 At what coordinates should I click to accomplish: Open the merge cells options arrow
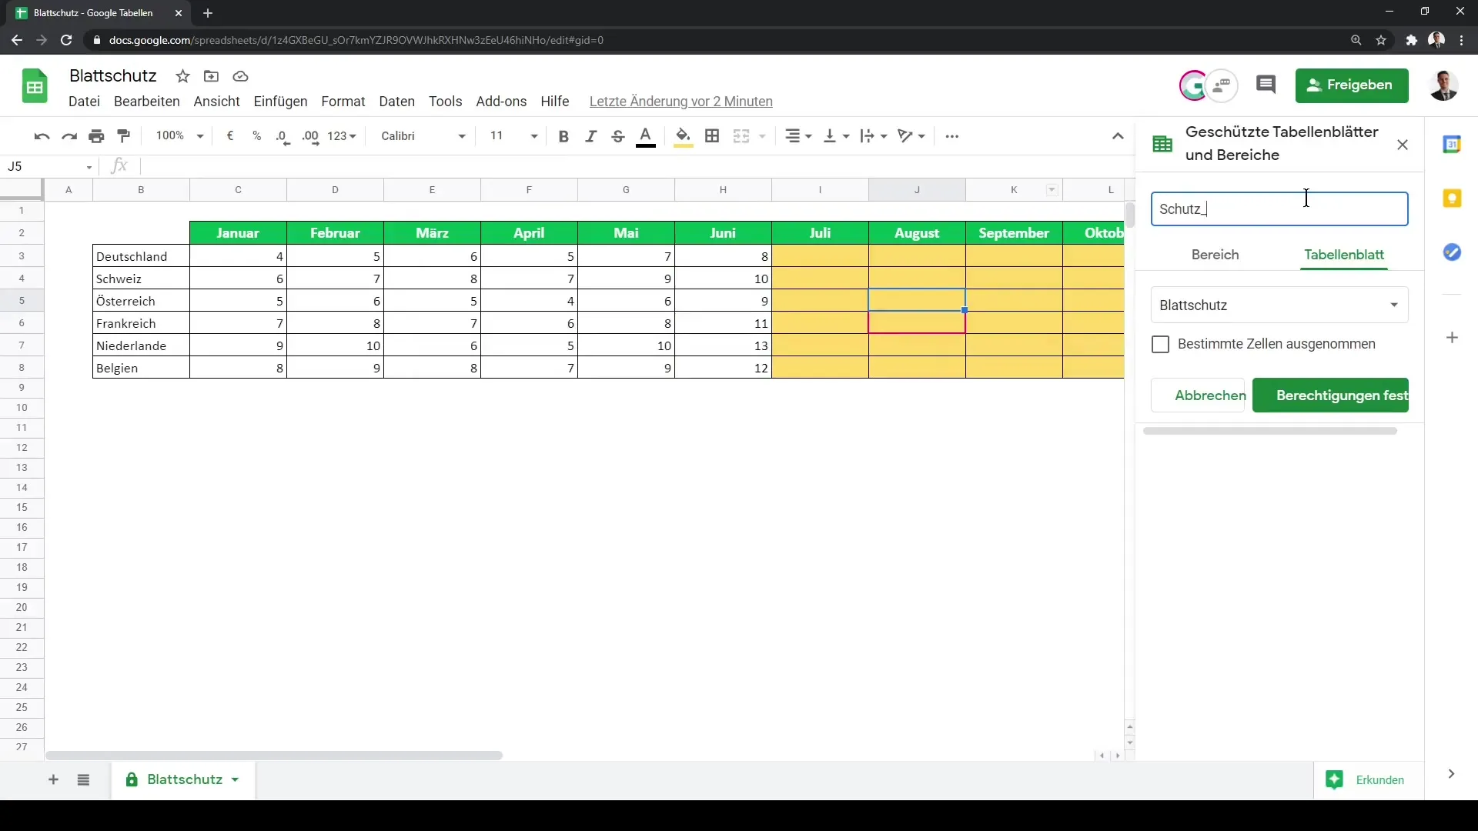point(762,136)
